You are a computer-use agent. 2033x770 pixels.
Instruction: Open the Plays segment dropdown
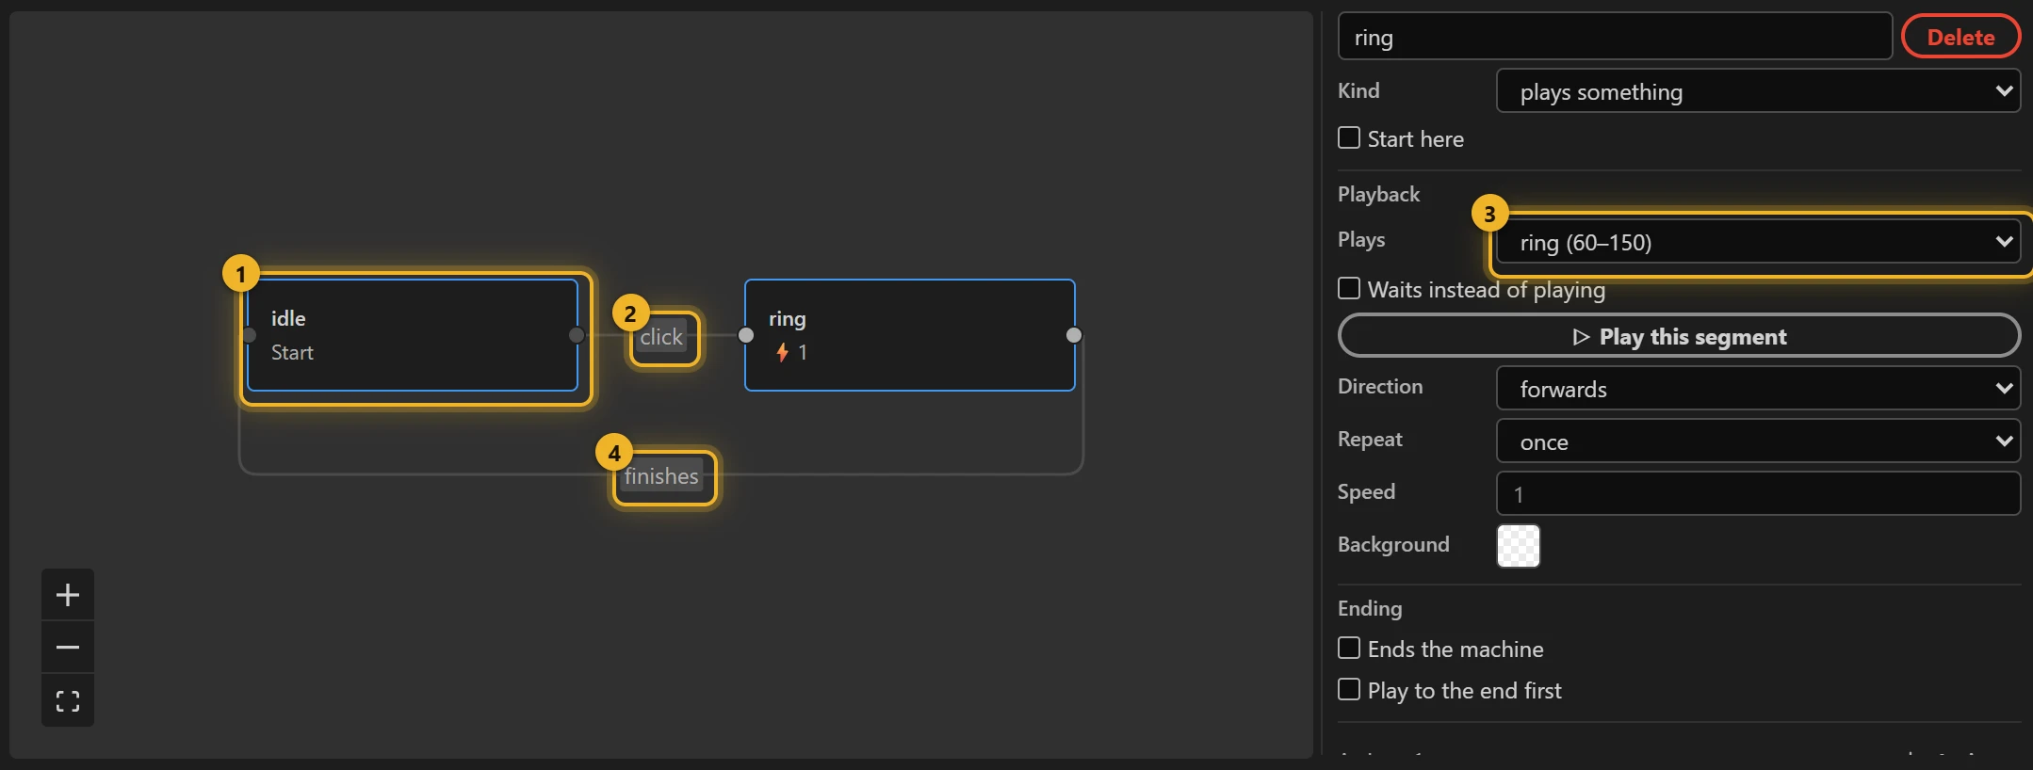coord(1758,242)
